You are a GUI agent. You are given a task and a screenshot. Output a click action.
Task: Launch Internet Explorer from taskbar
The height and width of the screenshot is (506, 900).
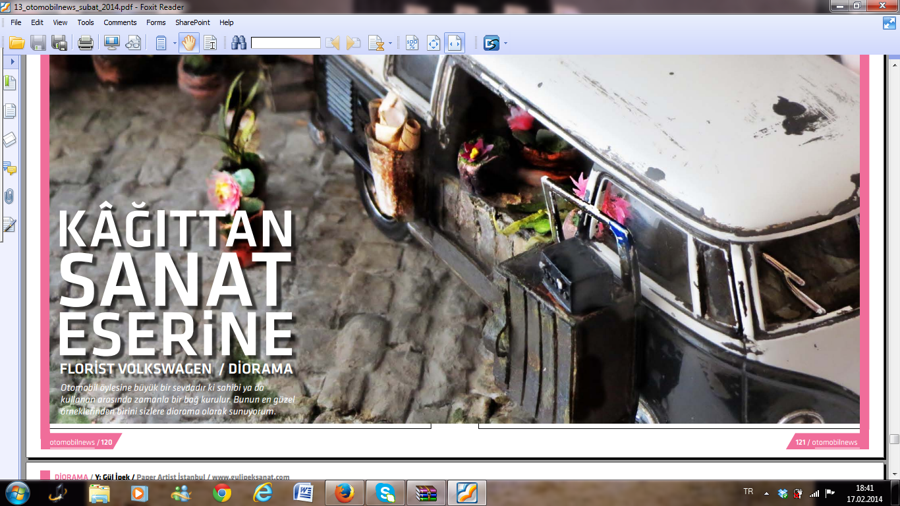click(263, 493)
